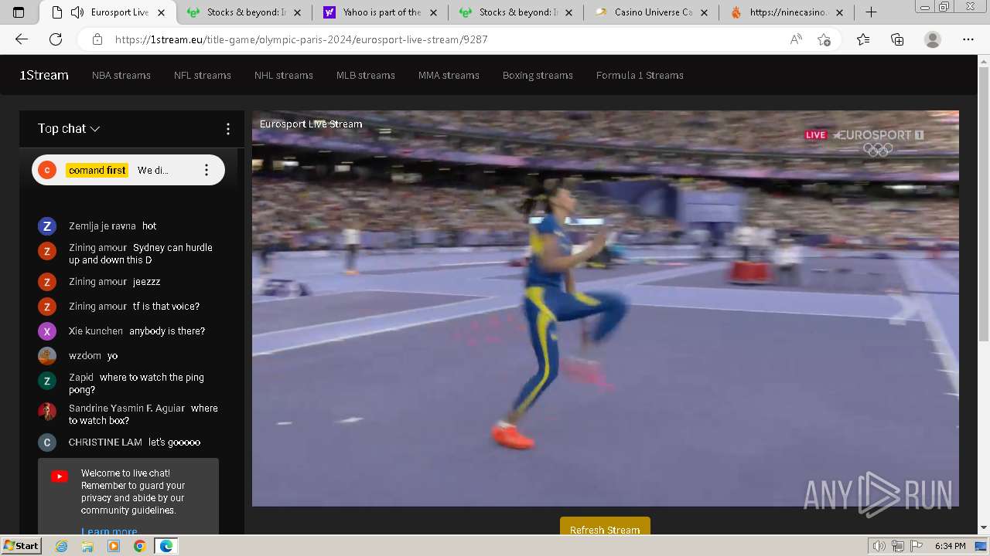Click wzdom chat avatar
990x556 pixels.
click(x=47, y=356)
